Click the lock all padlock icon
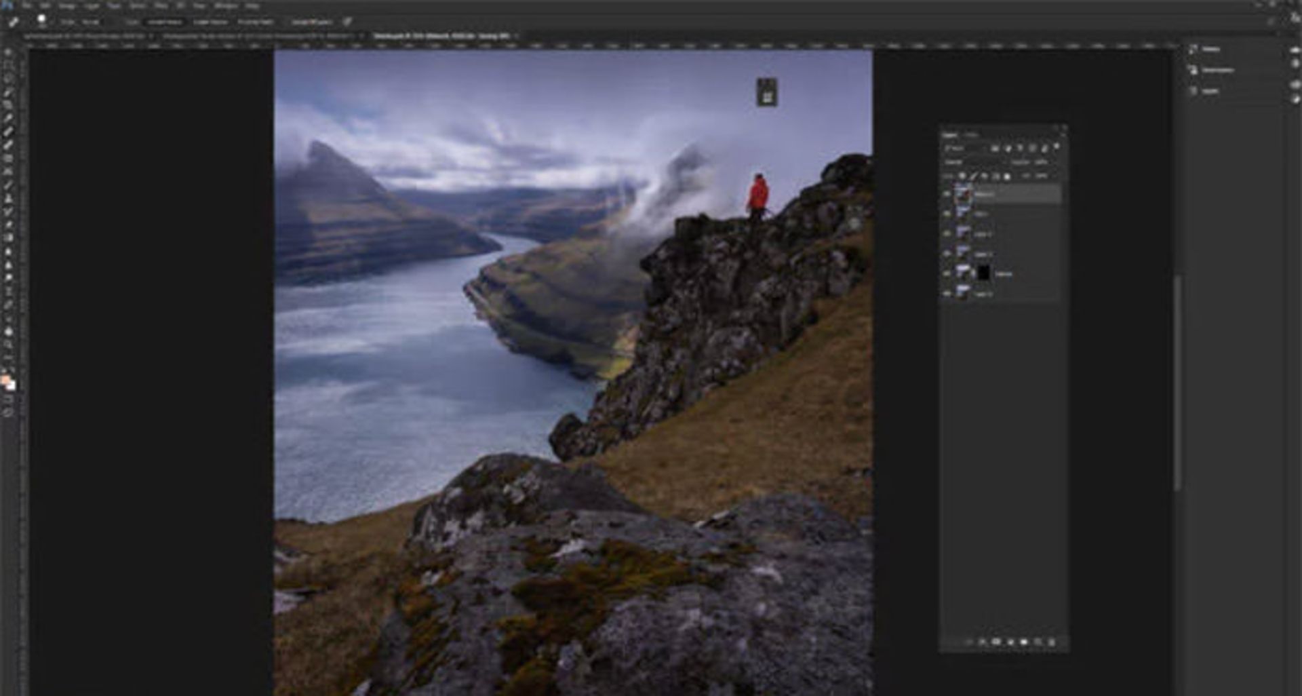 [1007, 176]
